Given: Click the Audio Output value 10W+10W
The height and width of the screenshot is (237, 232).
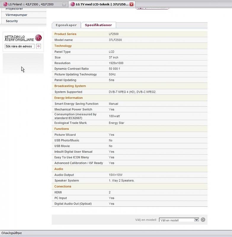Looking at the screenshot, I should tap(116, 175).
